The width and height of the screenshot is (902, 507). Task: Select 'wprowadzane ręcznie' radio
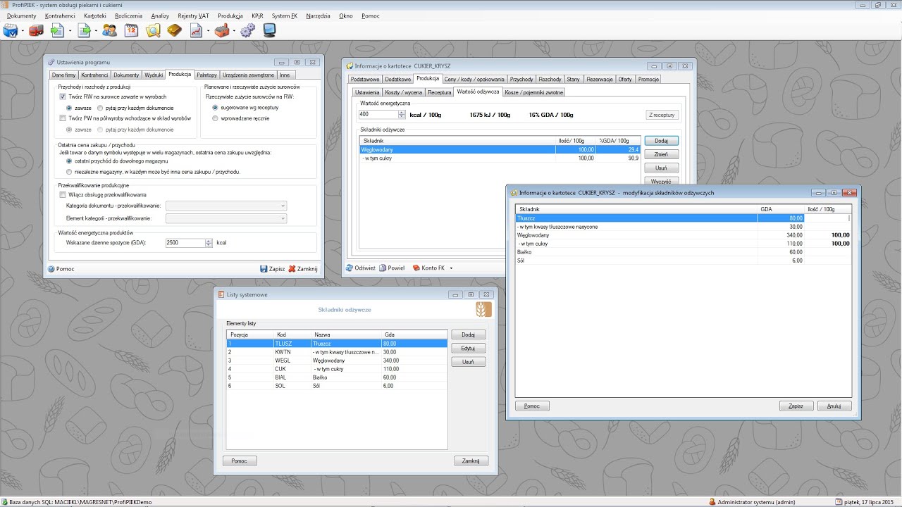coord(215,118)
